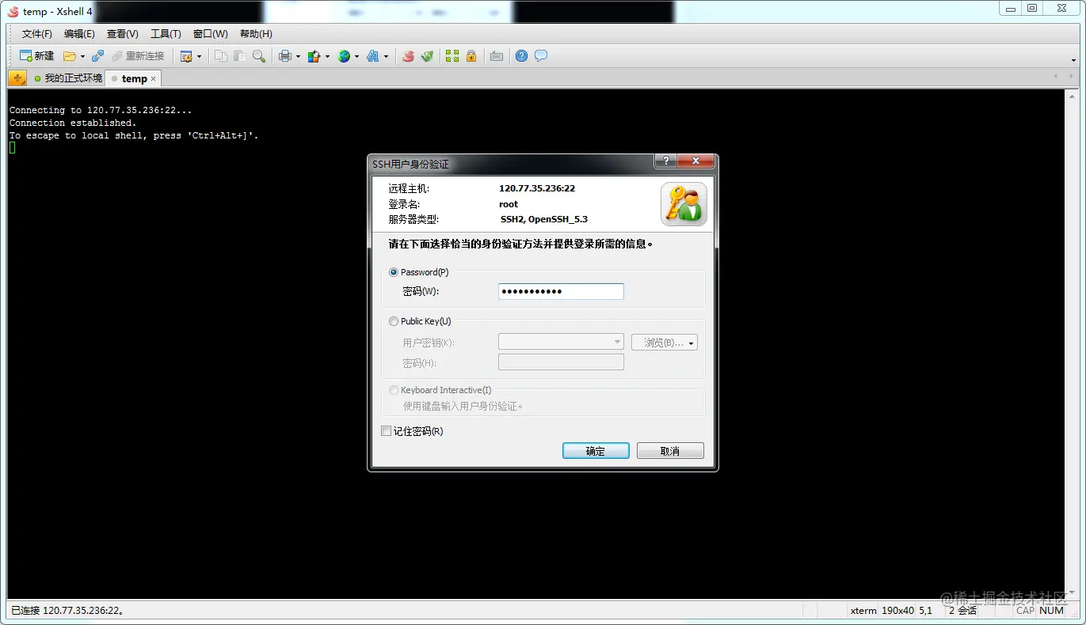
Task: Open the 用户密钥(K) combo box
Action: tap(561, 342)
